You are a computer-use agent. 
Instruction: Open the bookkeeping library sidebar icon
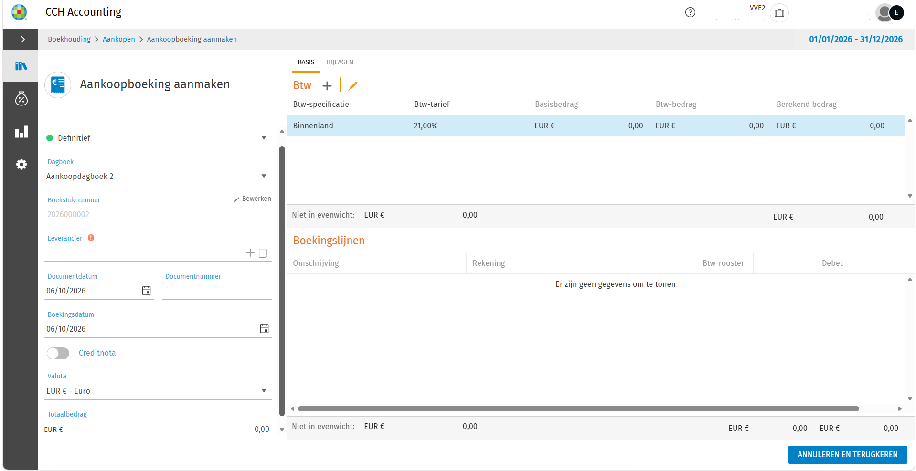21,66
